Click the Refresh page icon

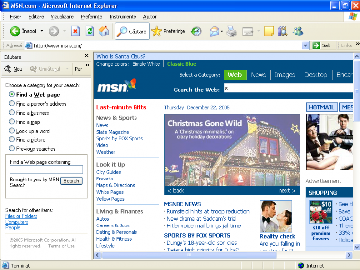pyautogui.click(x=90, y=31)
